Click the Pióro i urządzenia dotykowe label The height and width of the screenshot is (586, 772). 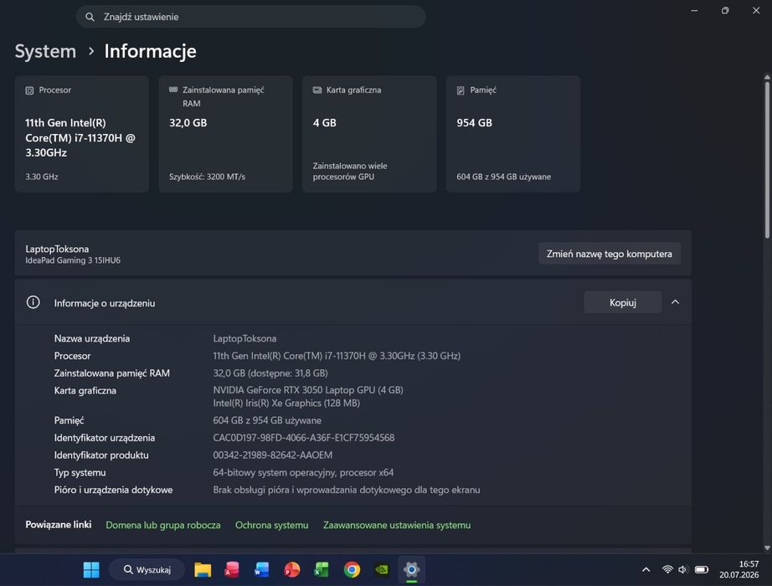pos(113,490)
